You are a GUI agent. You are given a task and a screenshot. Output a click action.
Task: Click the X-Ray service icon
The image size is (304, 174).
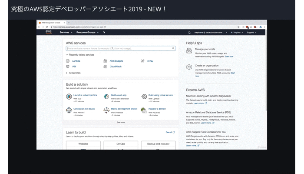143,61
